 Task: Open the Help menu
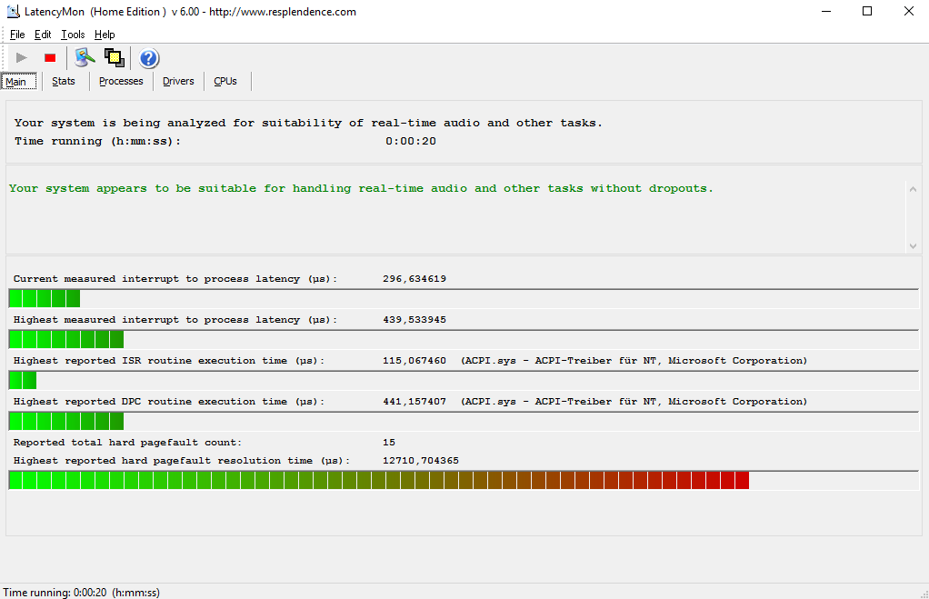point(105,35)
